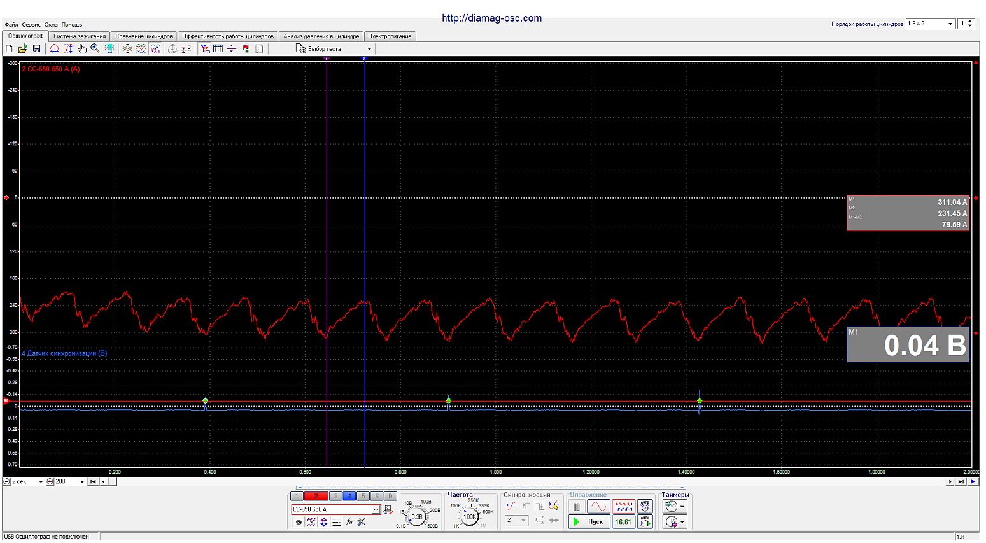
Task: Click the computer transfer icon beside sensor field
Action: point(388,510)
